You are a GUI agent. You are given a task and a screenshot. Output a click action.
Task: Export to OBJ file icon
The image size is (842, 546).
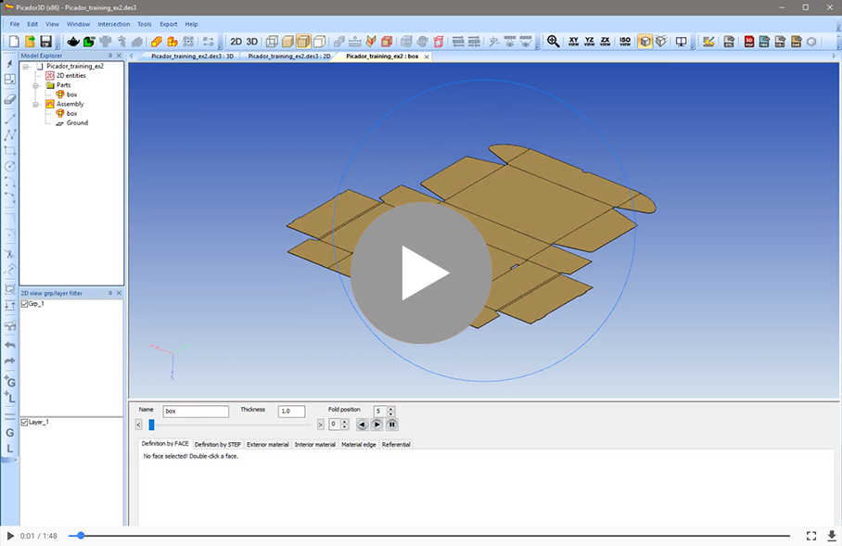pyautogui.click(x=780, y=42)
